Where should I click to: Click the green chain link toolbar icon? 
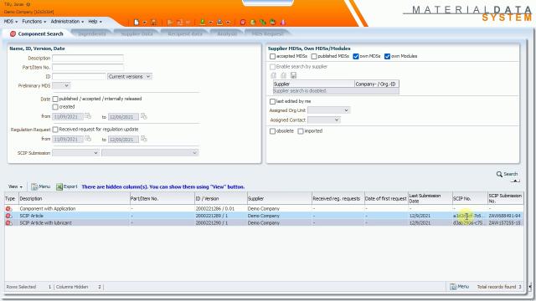pos(262,23)
